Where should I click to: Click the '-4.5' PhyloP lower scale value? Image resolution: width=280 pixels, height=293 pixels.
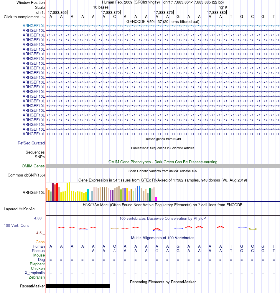coord(38,233)
